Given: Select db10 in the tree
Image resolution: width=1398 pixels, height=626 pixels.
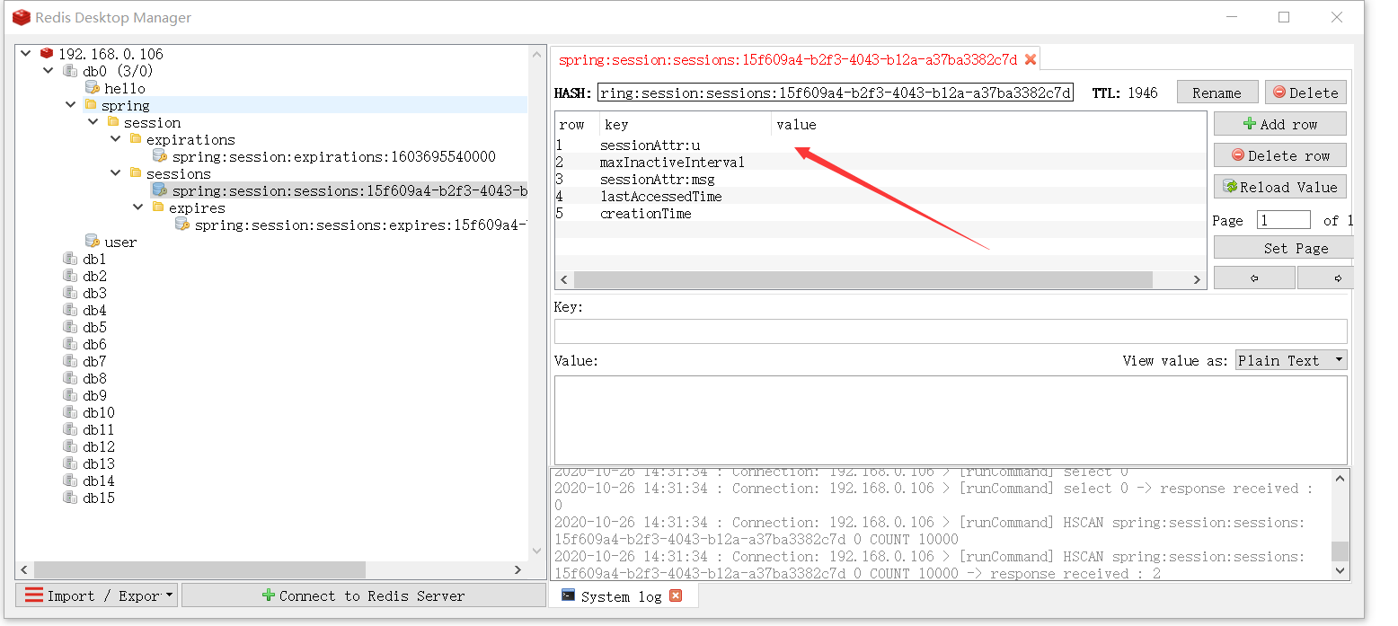Looking at the screenshot, I should pyautogui.click(x=99, y=412).
